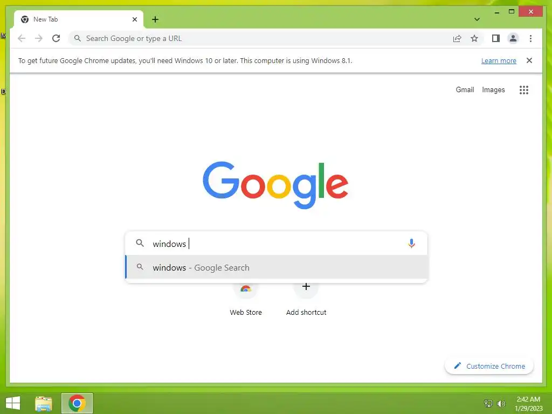Open the user profile avatar
552x414 pixels.
tap(513, 38)
